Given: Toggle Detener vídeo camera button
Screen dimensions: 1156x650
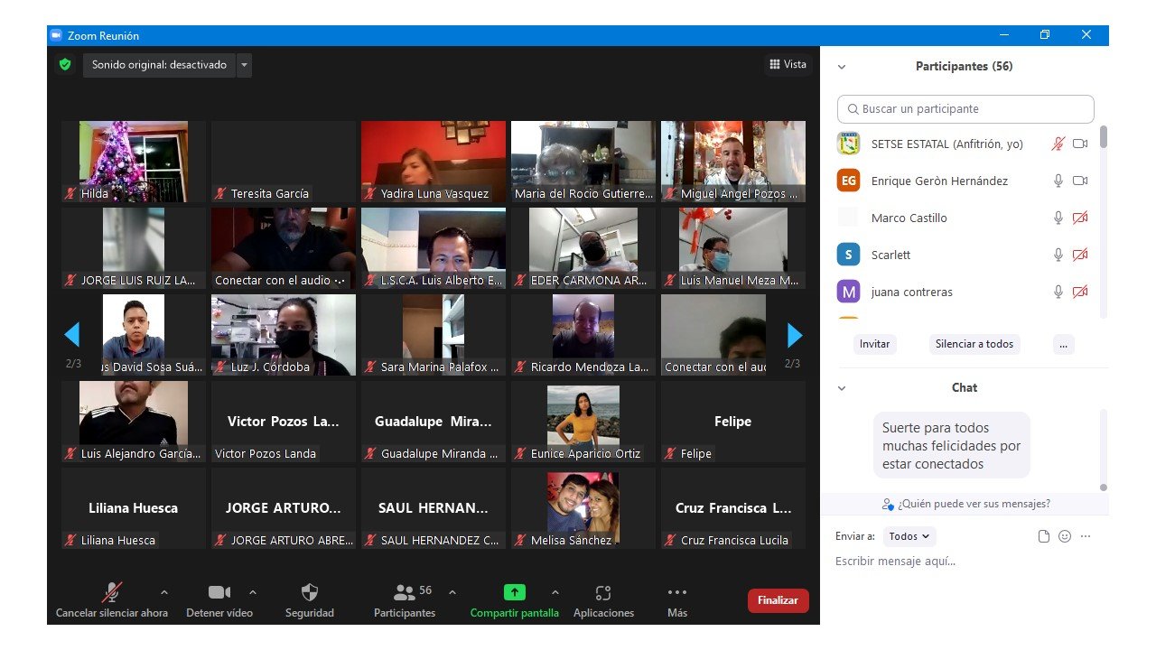Looking at the screenshot, I should click(x=219, y=592).
